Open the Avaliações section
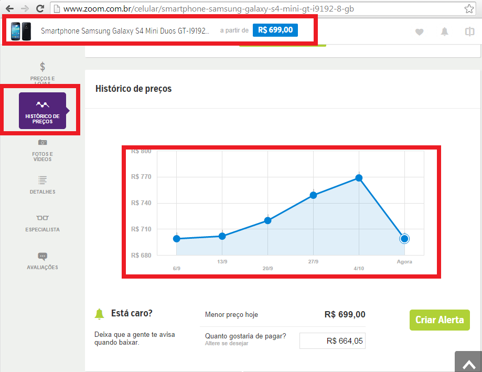482x372 pixels. pos(42,261)
